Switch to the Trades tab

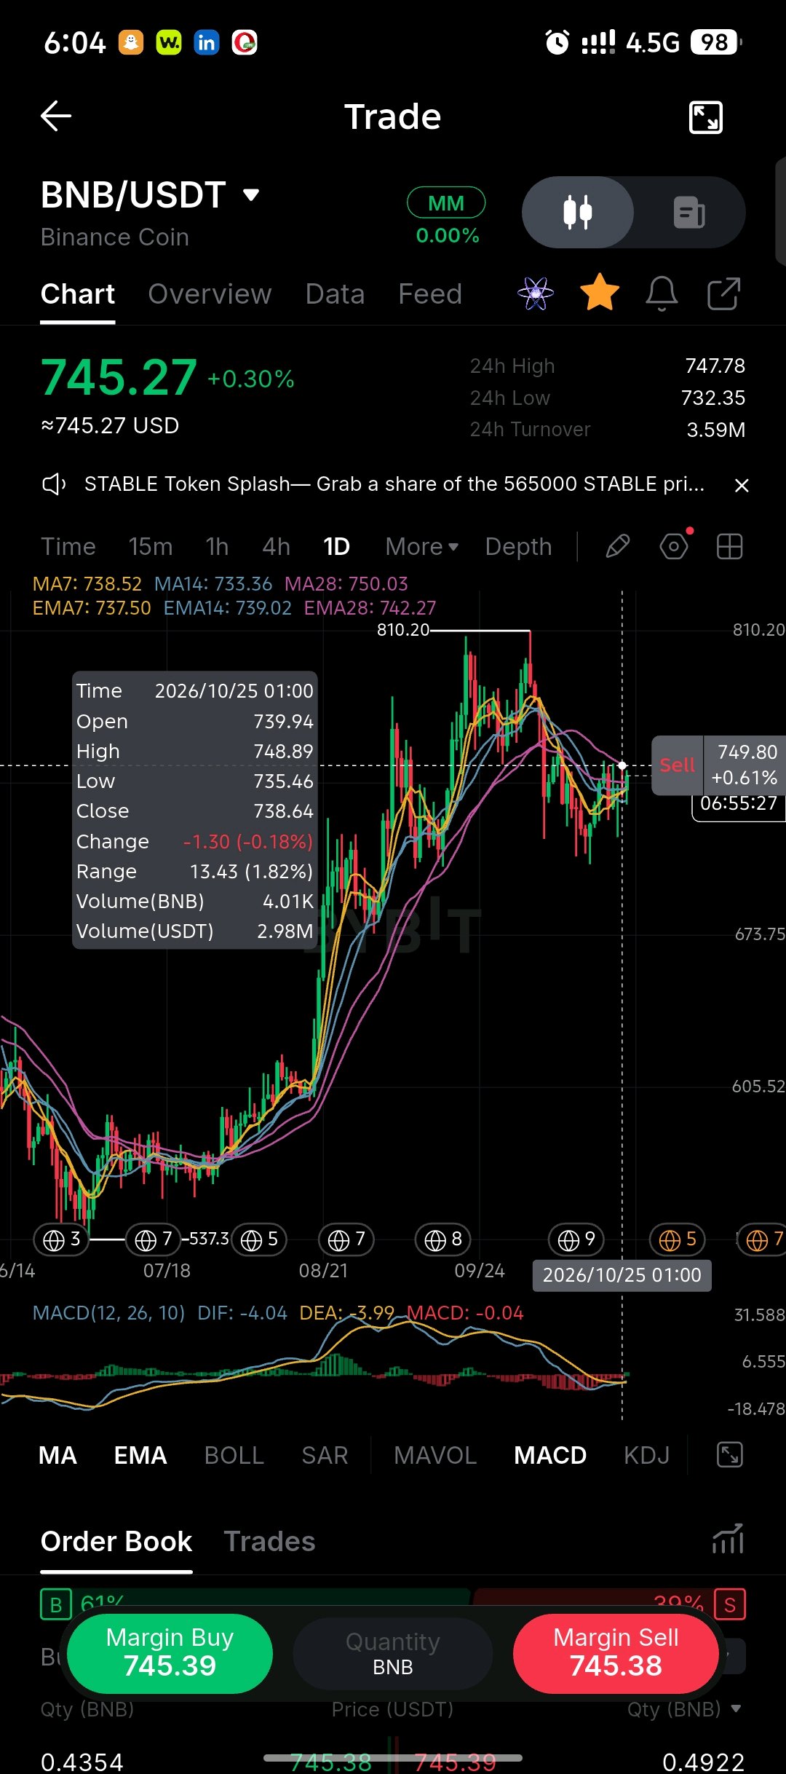point(269,1541)
